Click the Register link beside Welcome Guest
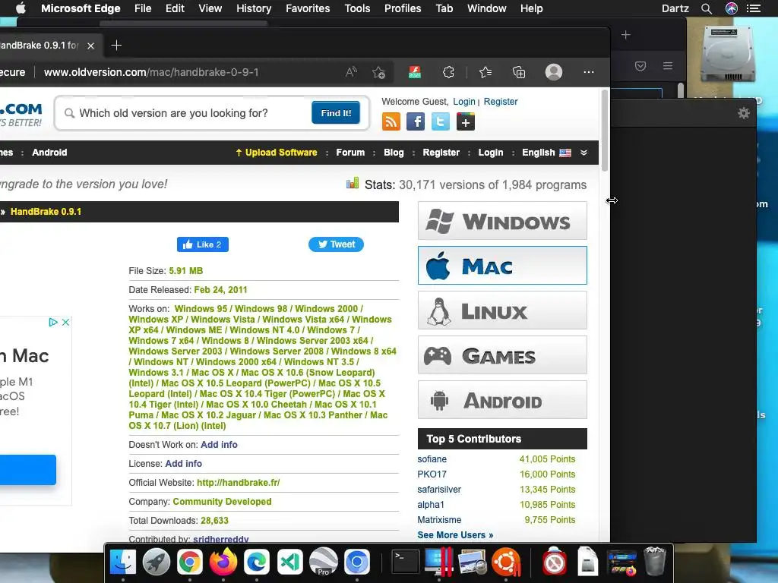This screenshot has height=583, width=778. pos(501,102)
